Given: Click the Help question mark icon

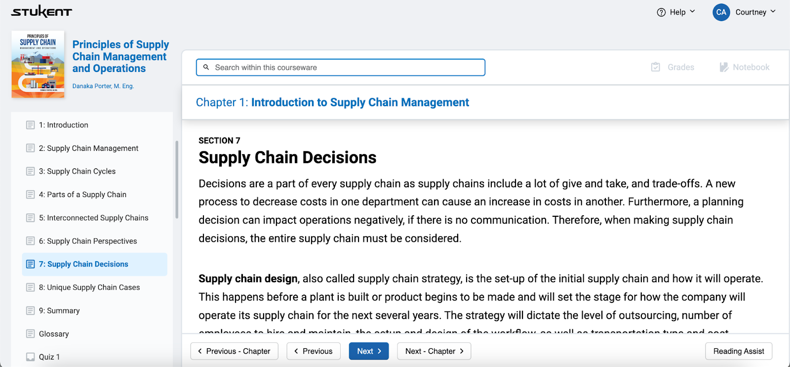Looking at the screenshot, I should [x=661, y=12].
